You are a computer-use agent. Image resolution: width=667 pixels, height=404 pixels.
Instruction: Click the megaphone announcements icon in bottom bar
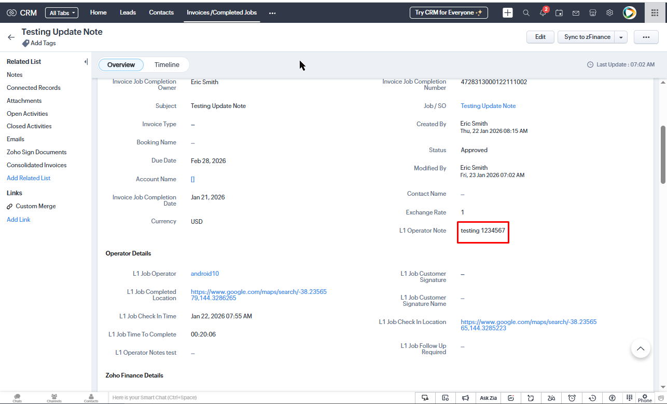465,398
